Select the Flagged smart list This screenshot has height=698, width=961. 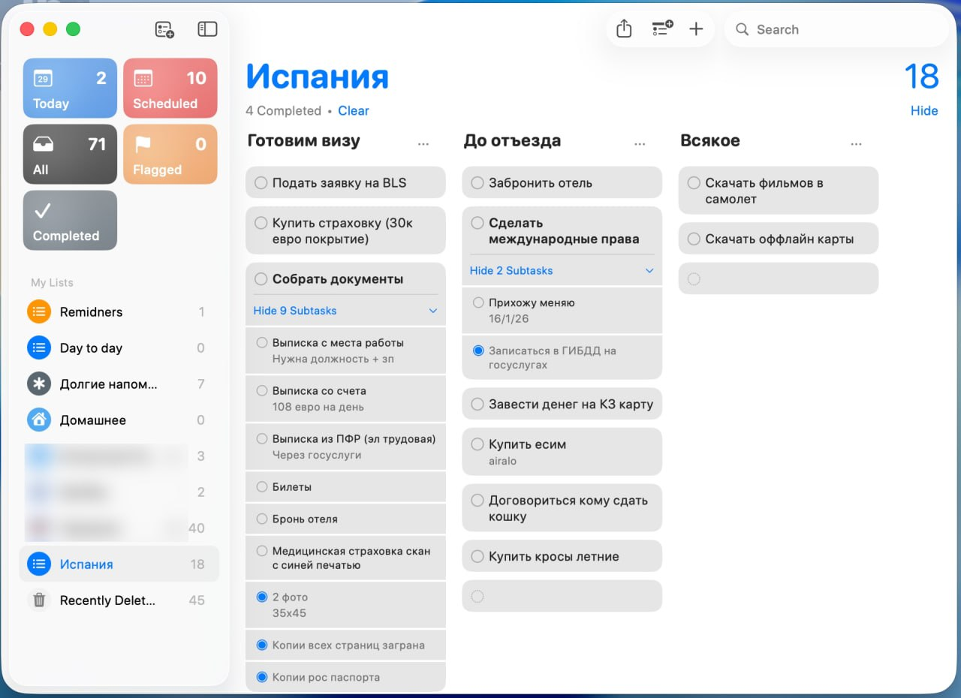tap(170, 154)
